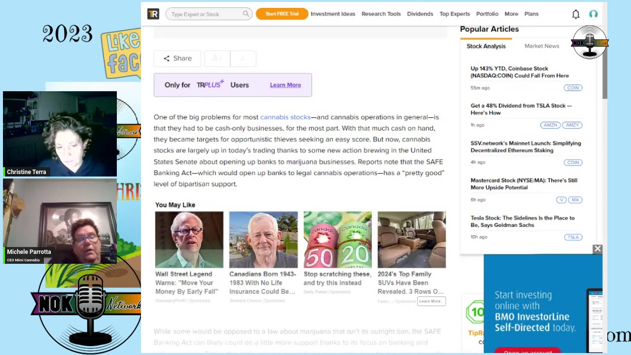Click the You May Like heading
This screenshot has width=631, height=355.
pyautogui.click(x=175, y=205)
